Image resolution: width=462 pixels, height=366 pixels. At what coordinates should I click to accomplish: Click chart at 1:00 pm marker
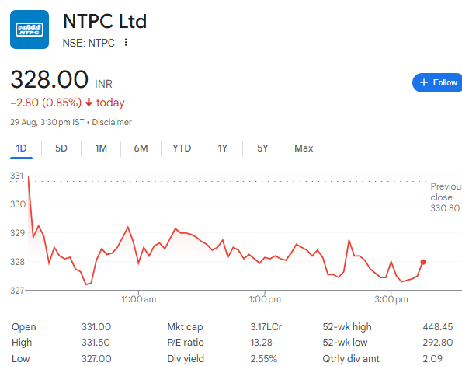pos(265,257)
